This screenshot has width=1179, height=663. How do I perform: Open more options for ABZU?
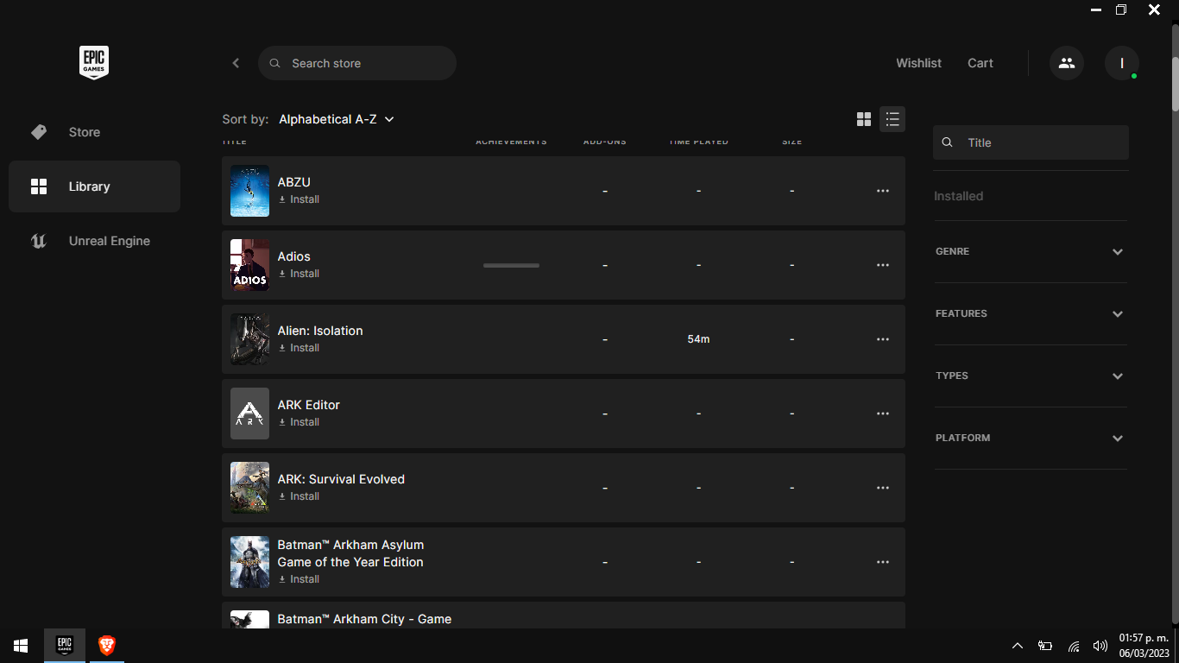[x=883, y=191]
